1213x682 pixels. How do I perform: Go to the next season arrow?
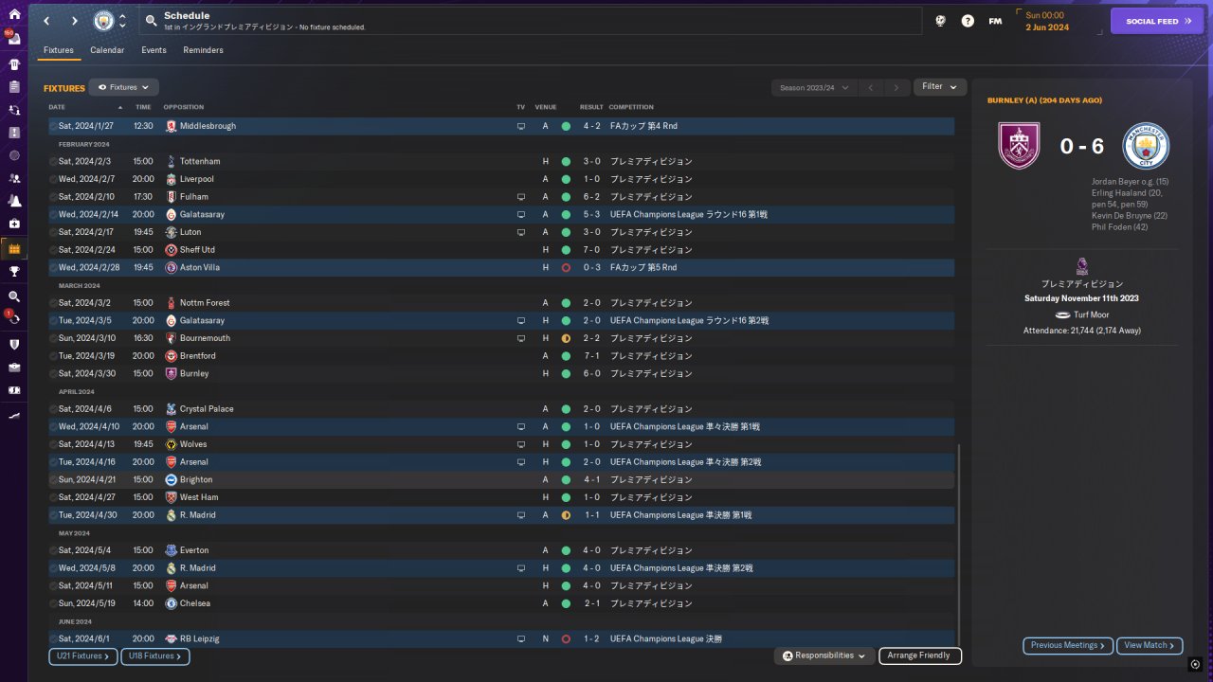tap(896, 88)
